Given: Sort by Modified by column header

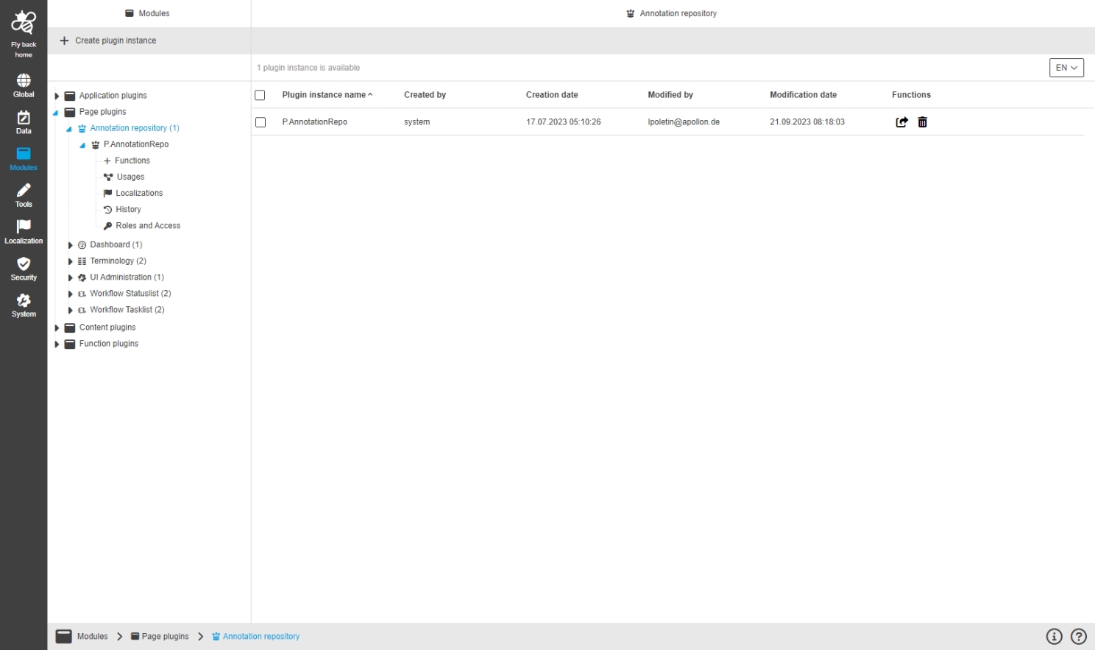Looking at the screenshot, I should [670, 95].
